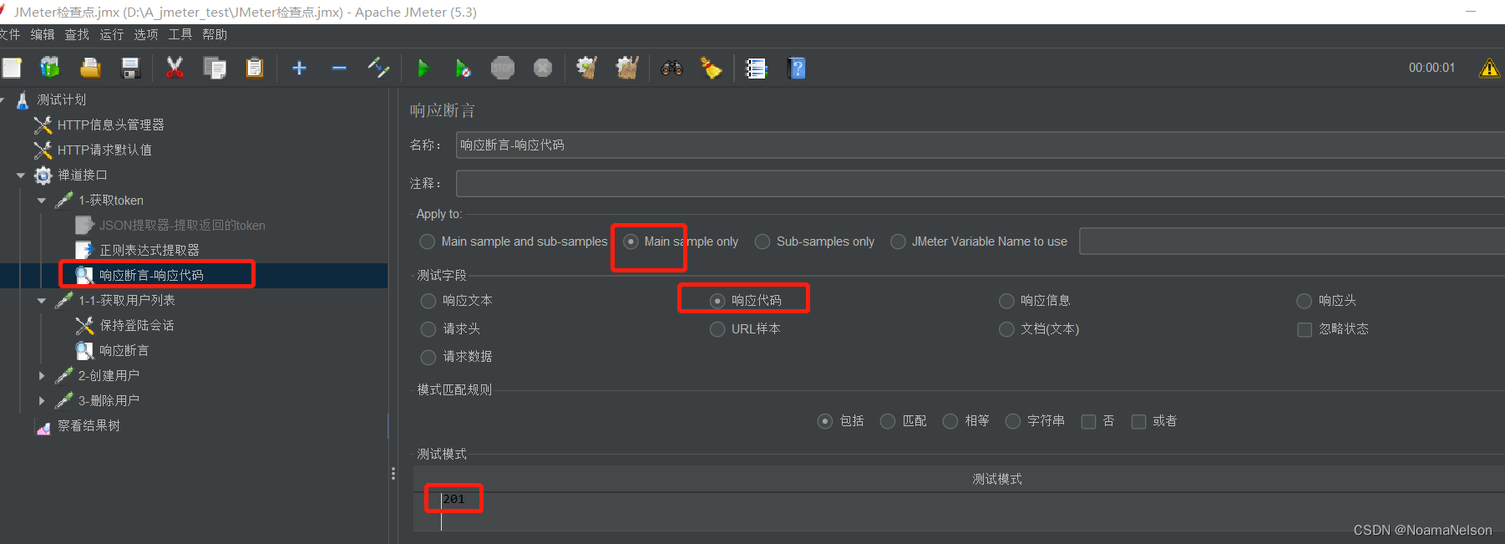
Task: Click the Clear results broom icon
Action: tap(587, 68)
